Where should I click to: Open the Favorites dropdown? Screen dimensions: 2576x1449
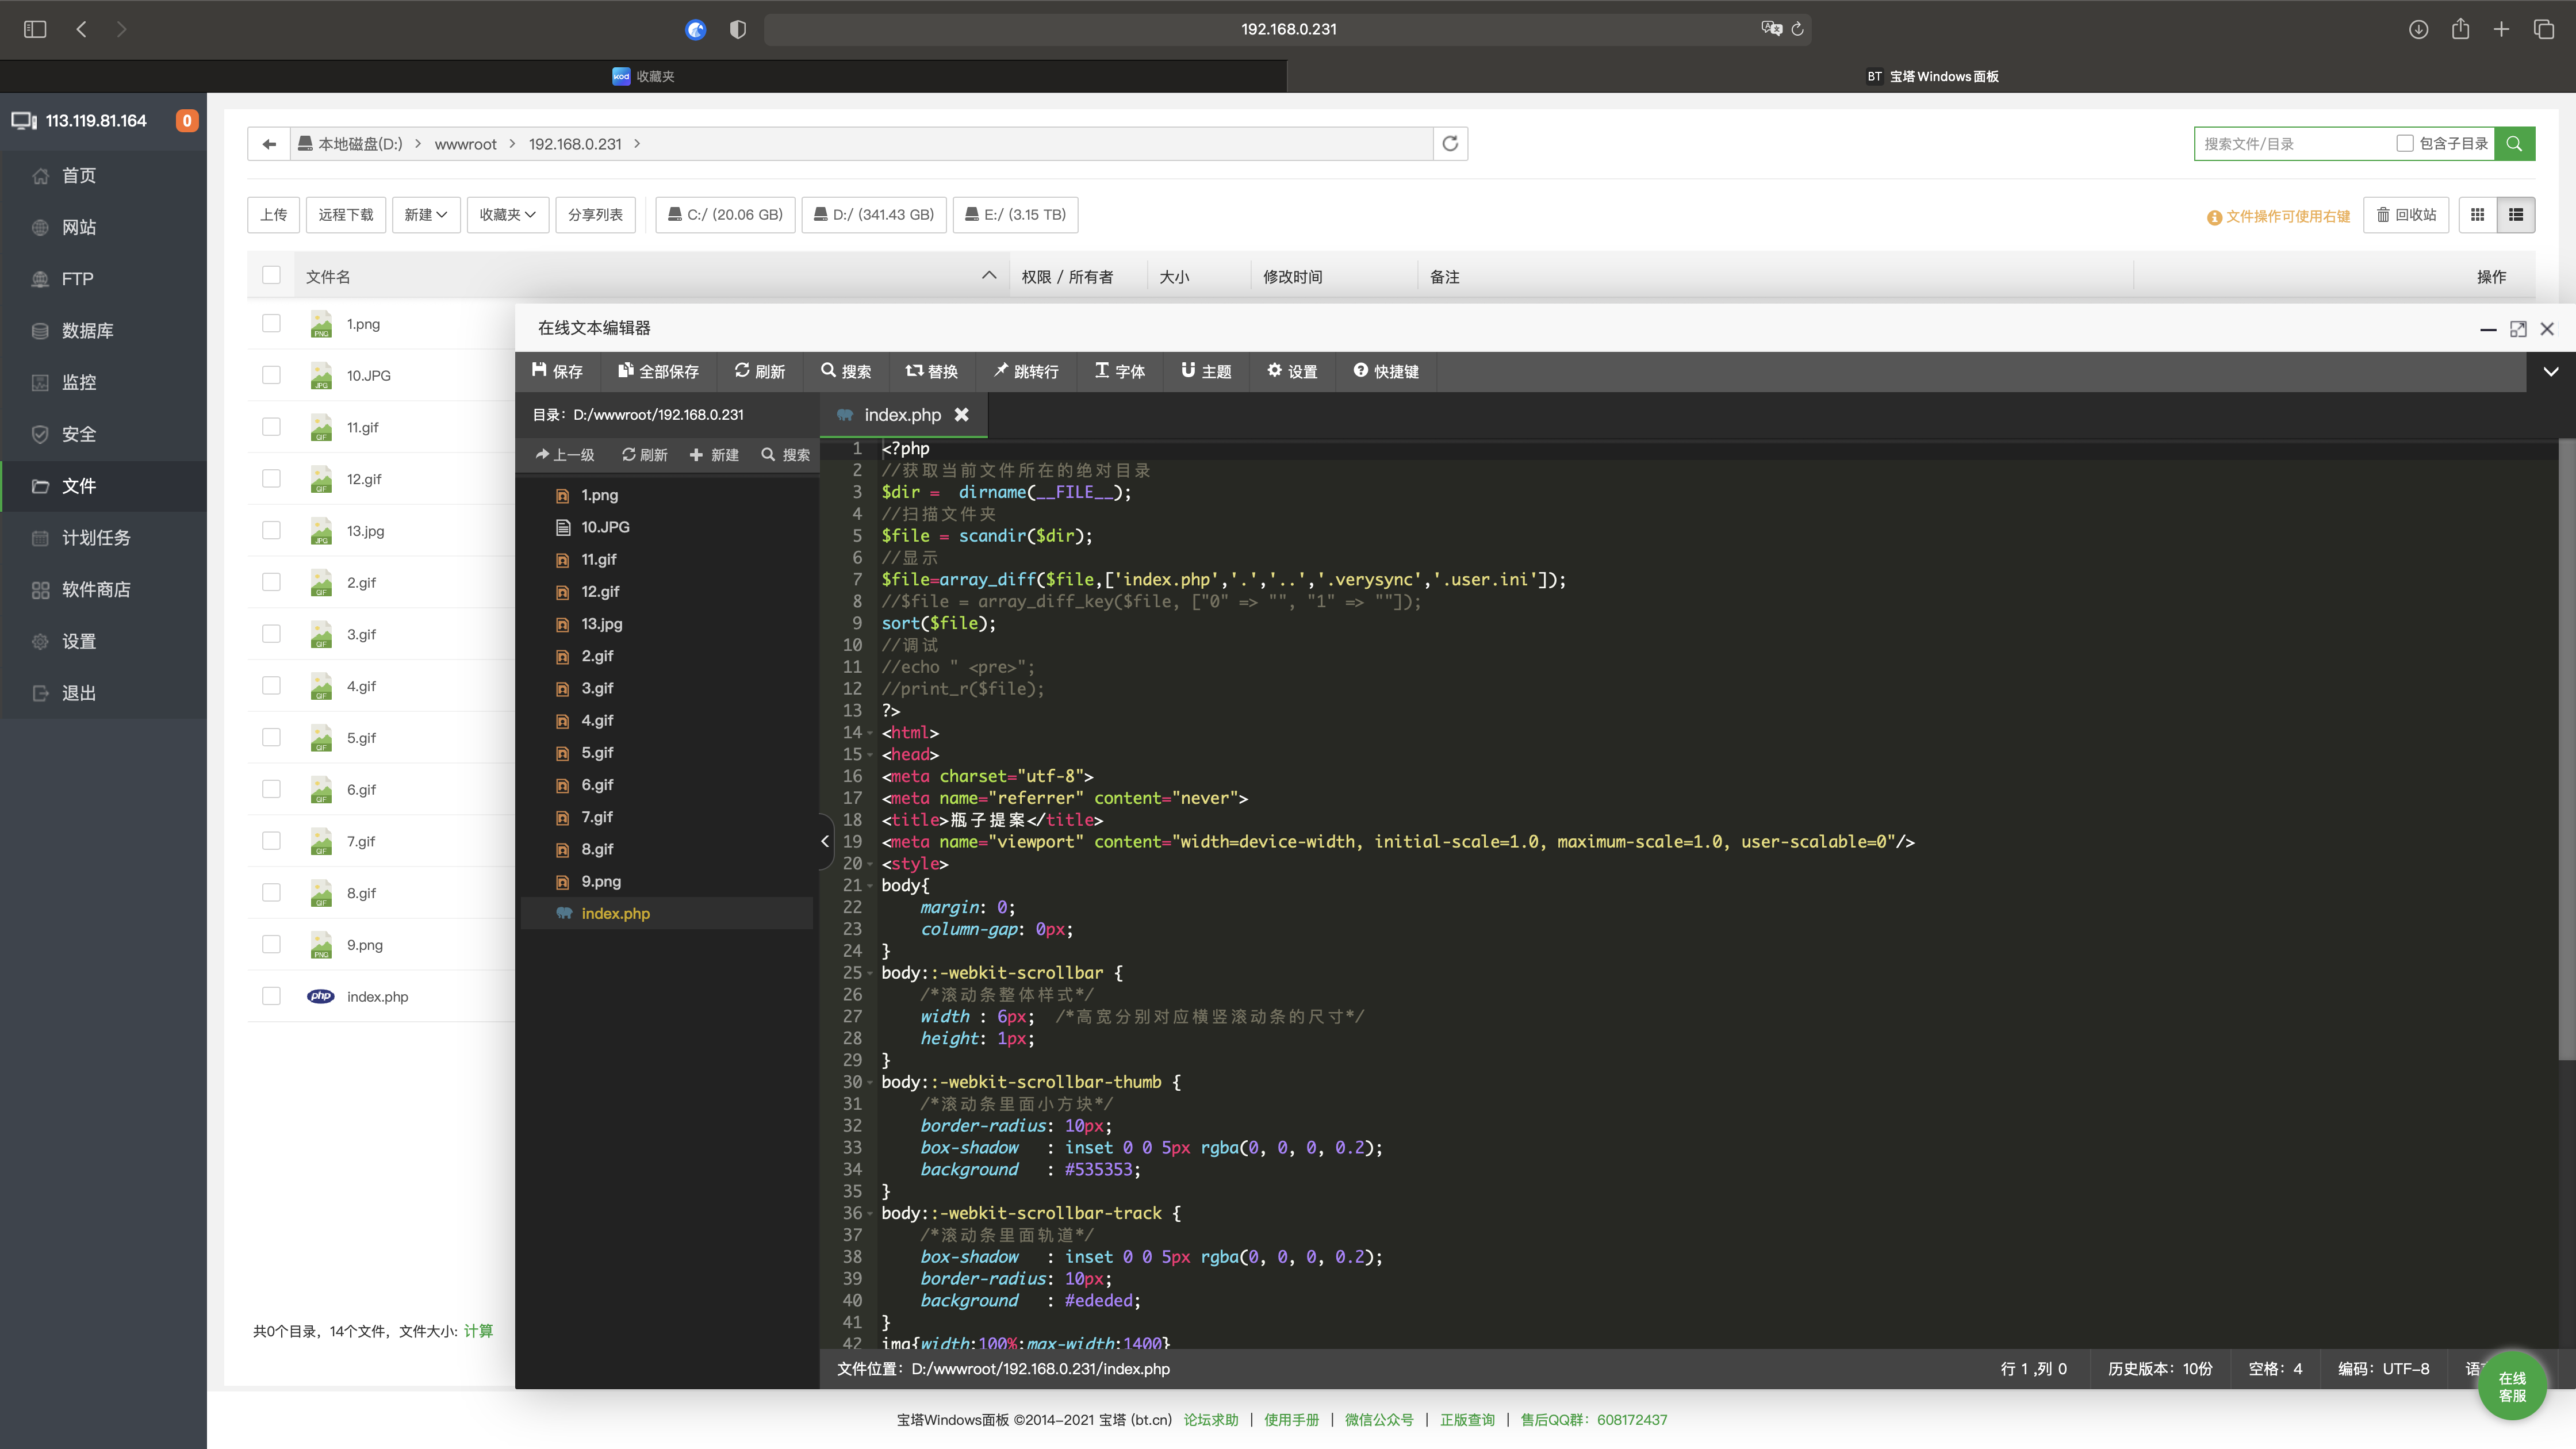pyautogui.click(x=507, y=215)
